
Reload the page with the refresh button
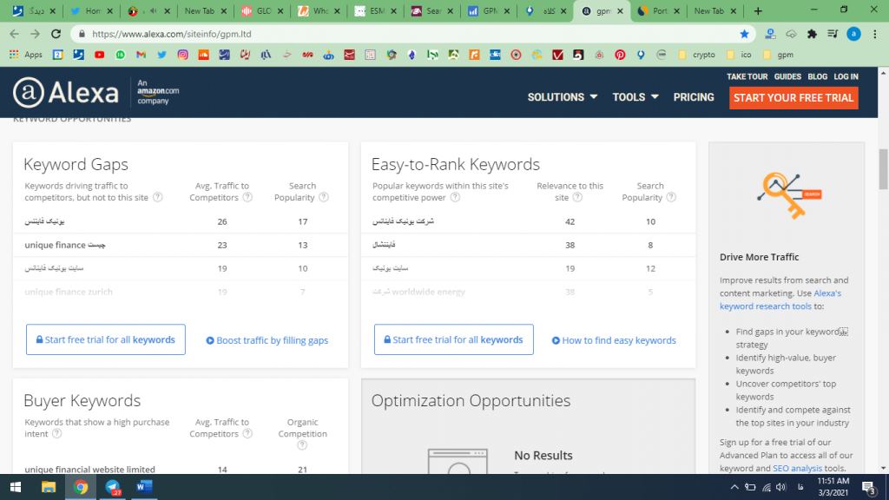tap(56, 34)
